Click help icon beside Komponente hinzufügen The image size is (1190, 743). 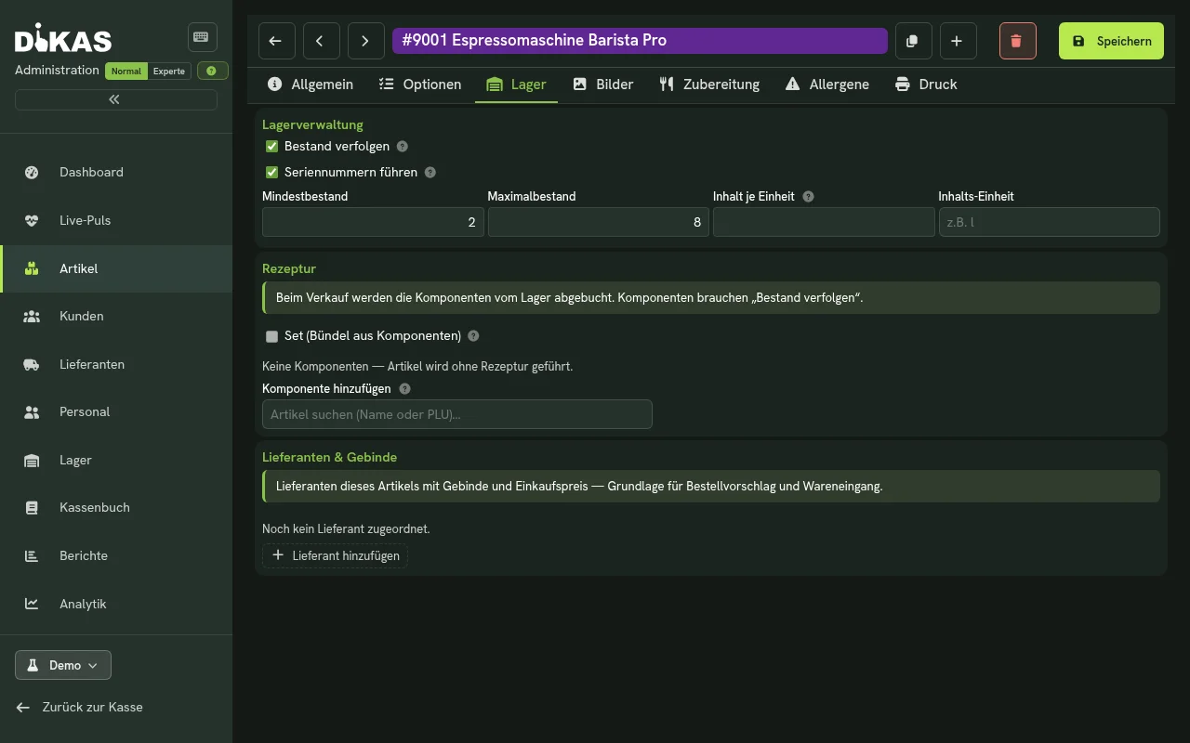point(404,389)
